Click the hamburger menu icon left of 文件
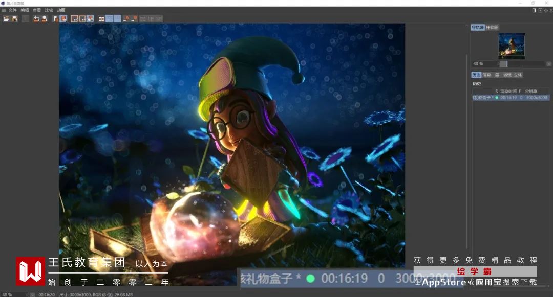This screenshot has height=297, width=553. (x=4, y=10)
